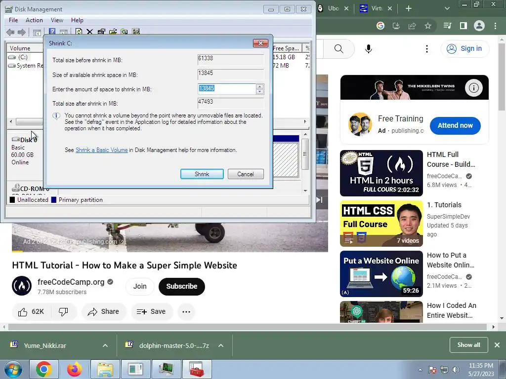The height and width of the screenshot is (379, 506).
Task: Expand Chrome tab search chevron
Action: (x=447, y=8)
